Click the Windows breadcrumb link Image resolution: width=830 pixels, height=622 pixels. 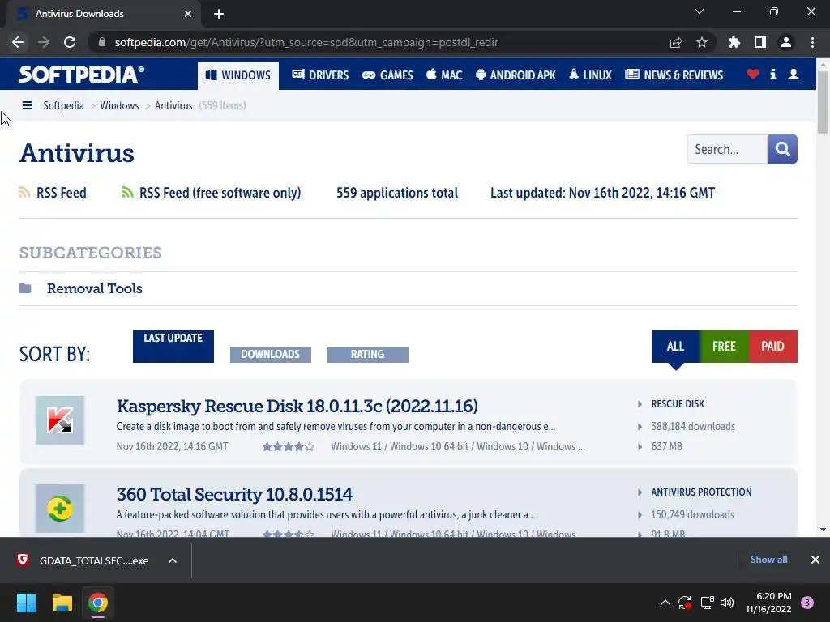[119, 105]
